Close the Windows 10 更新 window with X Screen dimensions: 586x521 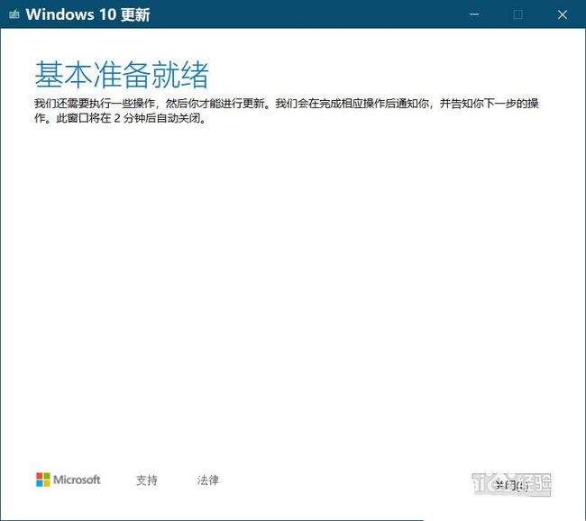point(562,14)
